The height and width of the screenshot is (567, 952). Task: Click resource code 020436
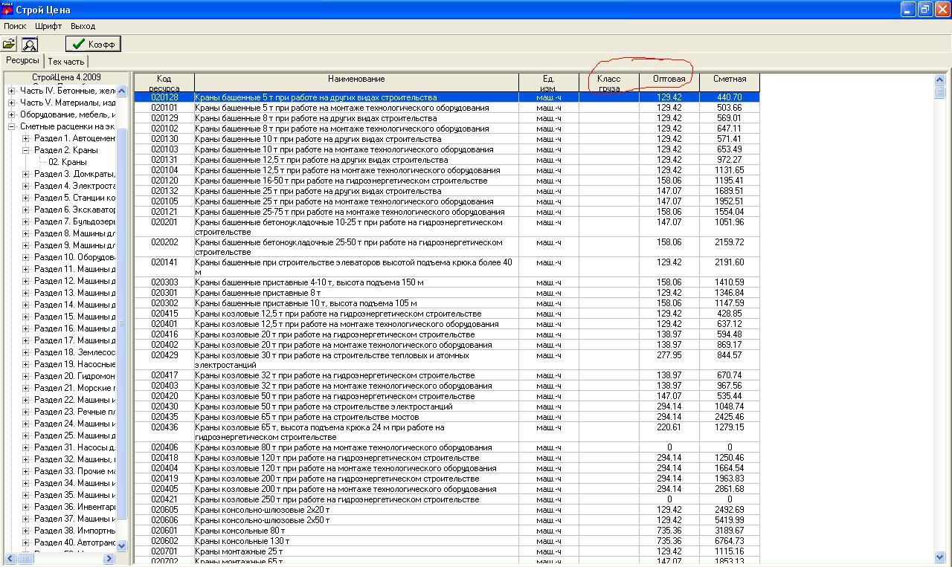click(164, 427)
